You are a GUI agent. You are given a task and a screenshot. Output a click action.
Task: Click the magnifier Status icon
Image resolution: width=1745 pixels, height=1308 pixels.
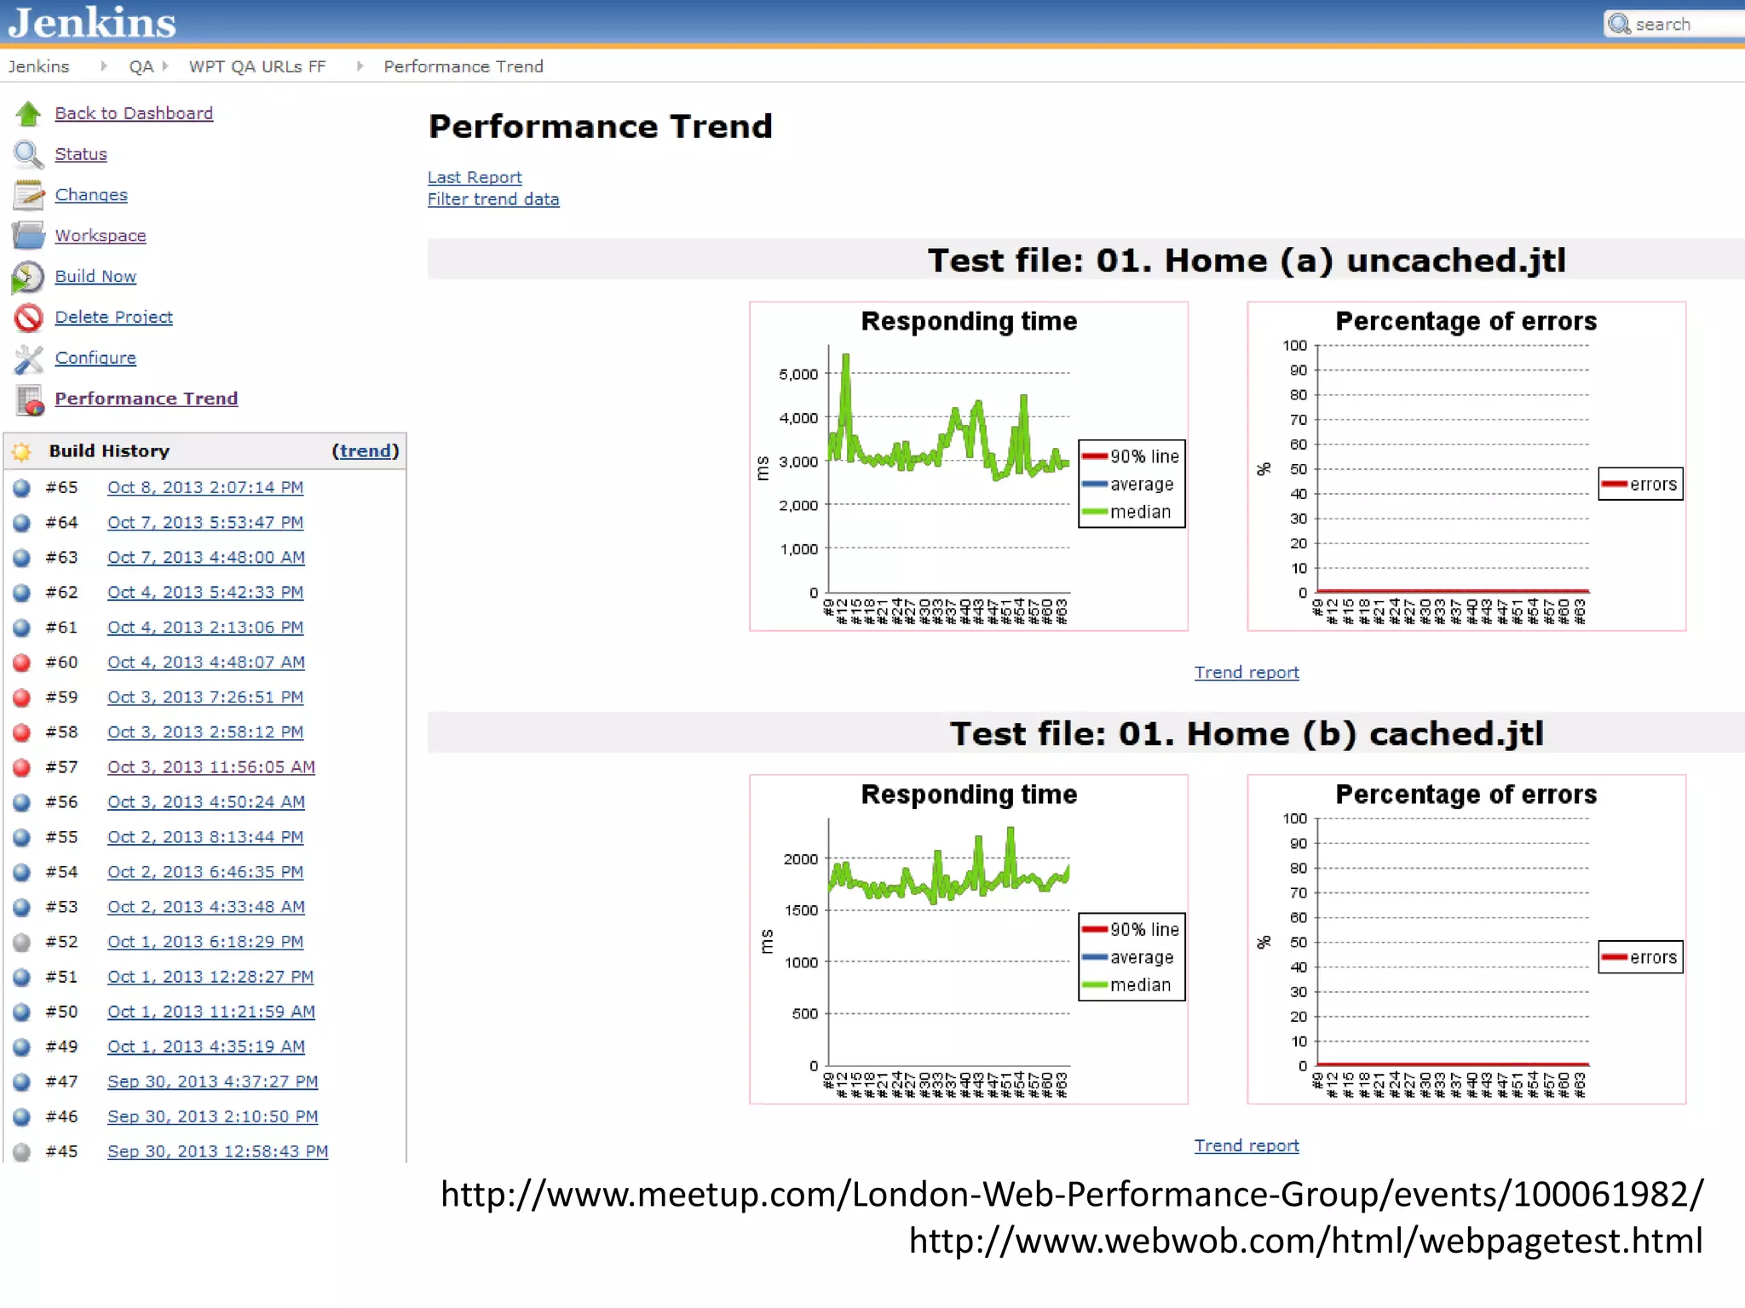coord(28,154)
